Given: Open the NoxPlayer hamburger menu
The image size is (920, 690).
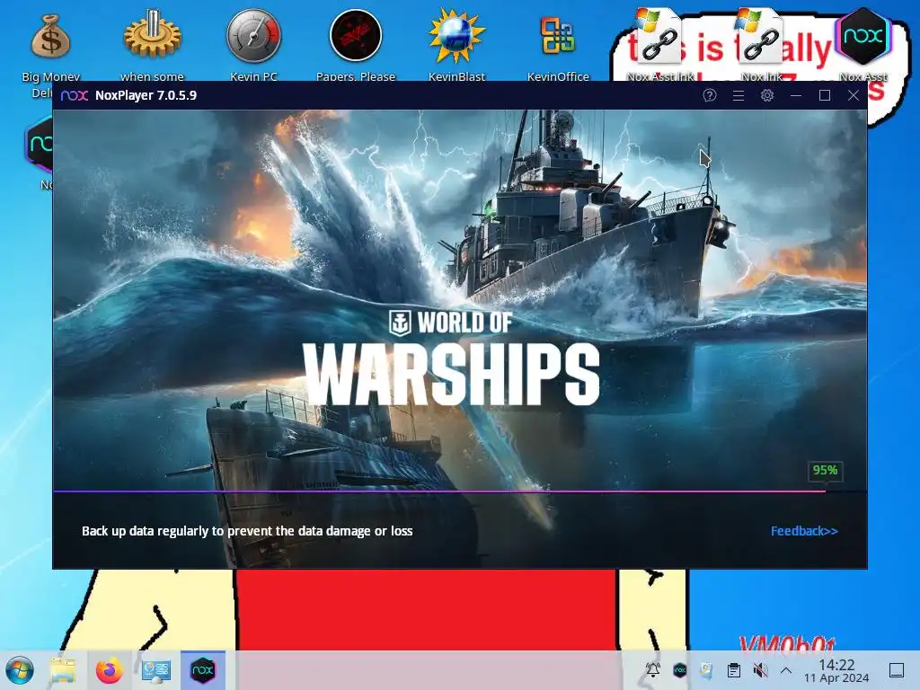Looking at the screenshot, I should coord(739,95).
